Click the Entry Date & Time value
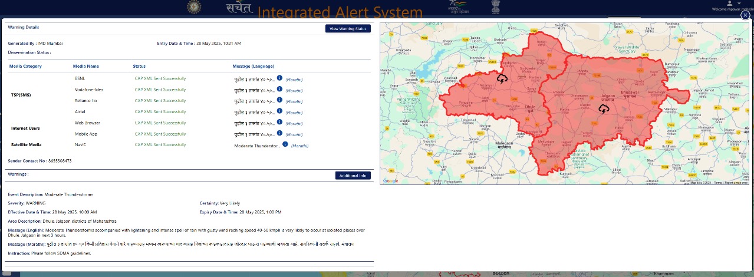 coord(220,43)
